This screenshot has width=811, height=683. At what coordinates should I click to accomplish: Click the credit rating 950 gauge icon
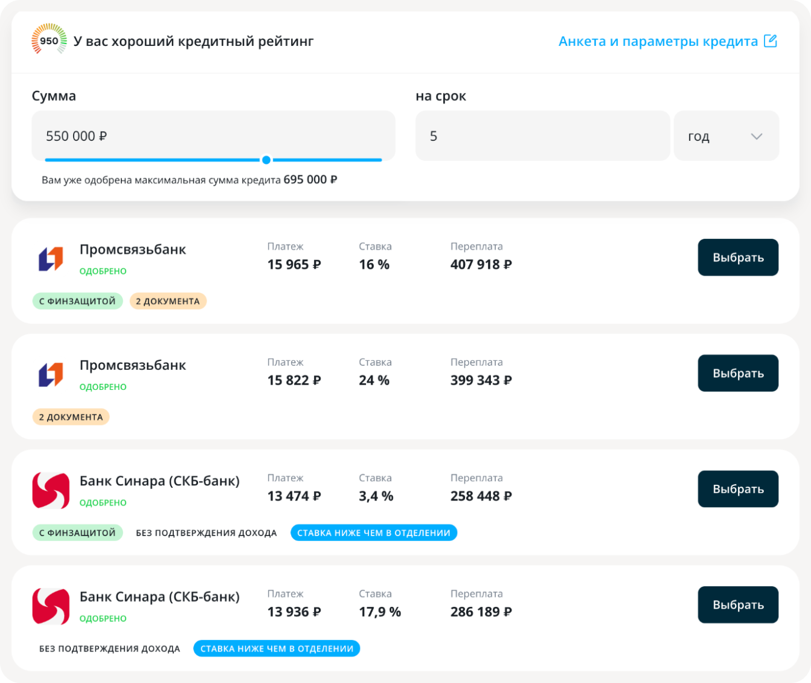point(49,40)
